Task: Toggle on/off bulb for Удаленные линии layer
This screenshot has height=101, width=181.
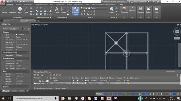Action: point(73,83)
